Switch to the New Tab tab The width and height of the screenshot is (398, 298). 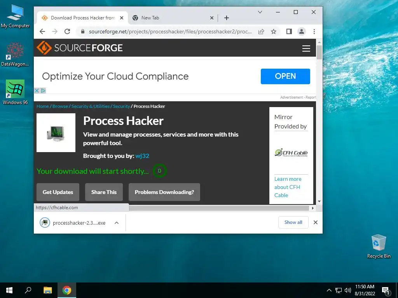tap(174, 18)
